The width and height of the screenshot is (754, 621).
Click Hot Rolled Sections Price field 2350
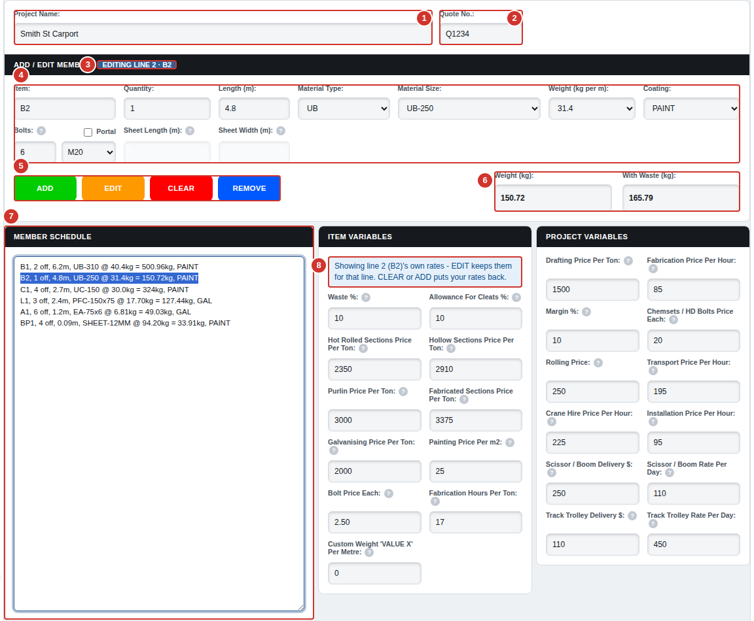point(374,369)
